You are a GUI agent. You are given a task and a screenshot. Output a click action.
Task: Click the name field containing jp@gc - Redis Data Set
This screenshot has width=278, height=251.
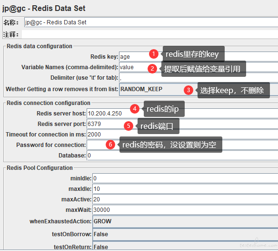151,22
